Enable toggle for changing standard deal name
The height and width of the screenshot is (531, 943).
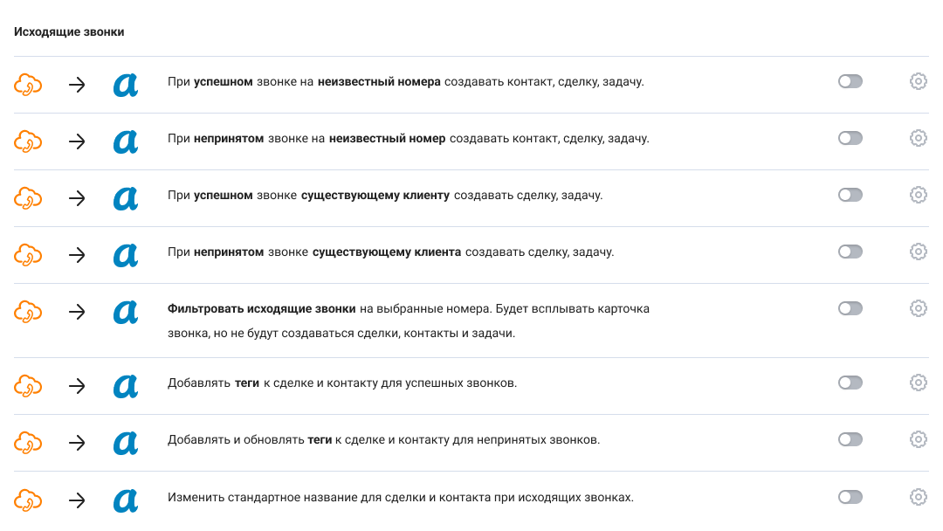pos(850,497)
